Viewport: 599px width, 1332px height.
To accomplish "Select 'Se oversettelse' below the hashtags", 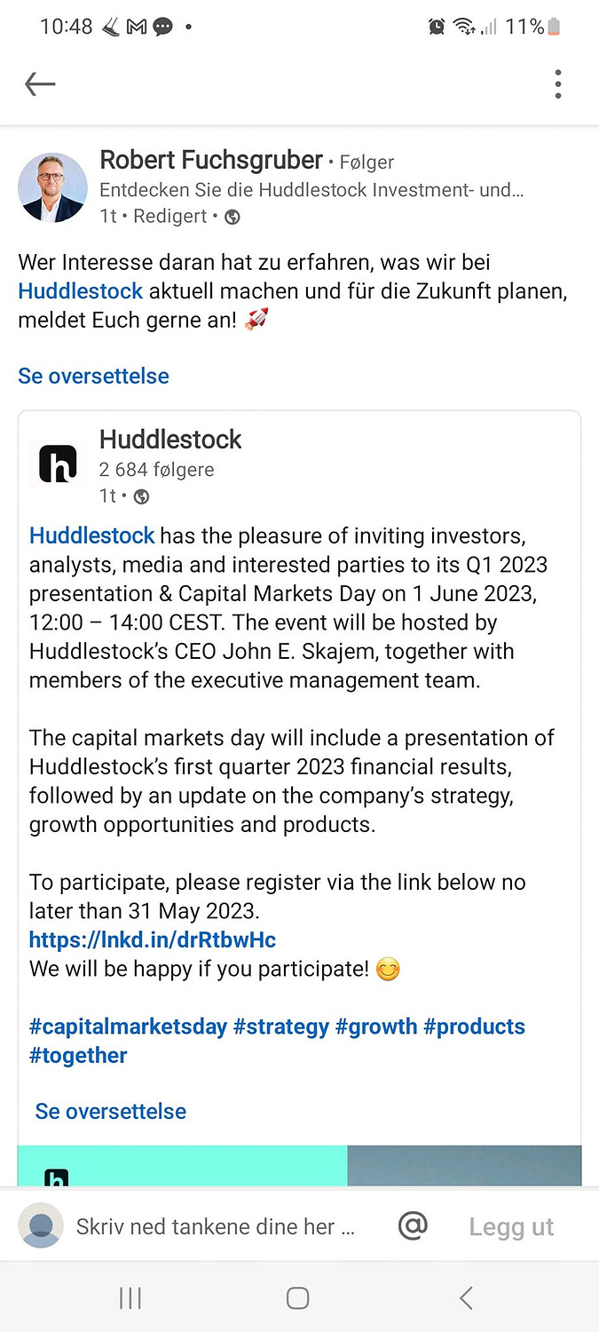I will [111, 1111].
